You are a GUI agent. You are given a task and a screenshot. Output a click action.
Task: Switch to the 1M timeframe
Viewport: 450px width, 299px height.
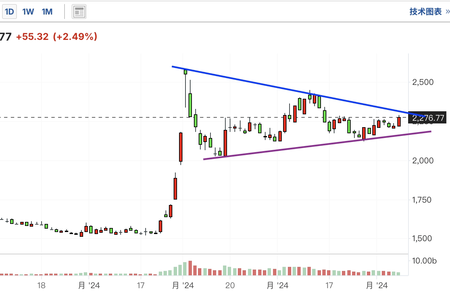[x=47, y=12]
